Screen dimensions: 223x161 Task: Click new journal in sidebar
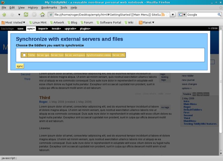188,80
